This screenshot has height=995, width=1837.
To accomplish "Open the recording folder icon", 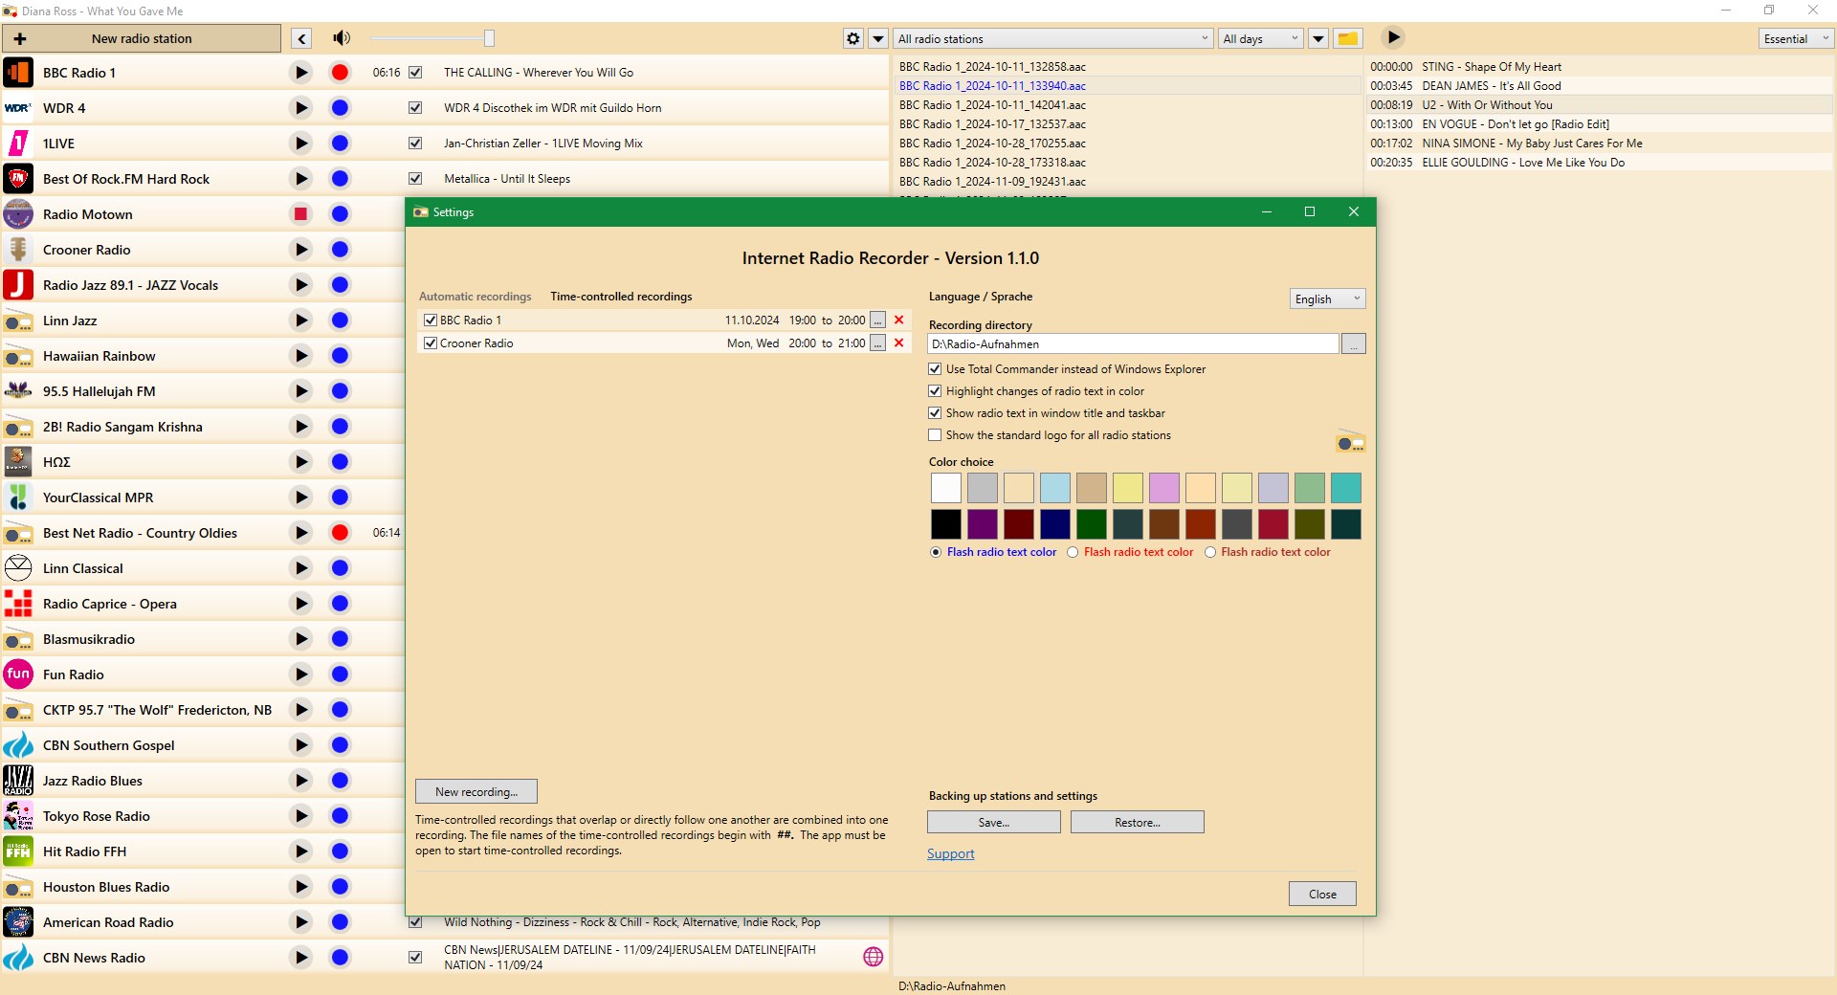I will [1347, 38].
